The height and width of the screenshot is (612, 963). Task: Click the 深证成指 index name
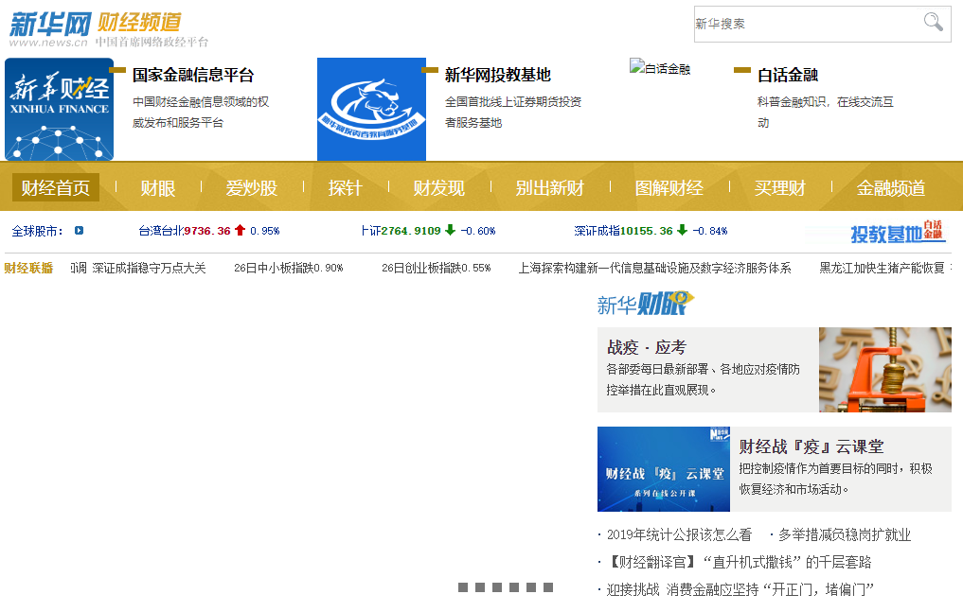pos(597,231)
